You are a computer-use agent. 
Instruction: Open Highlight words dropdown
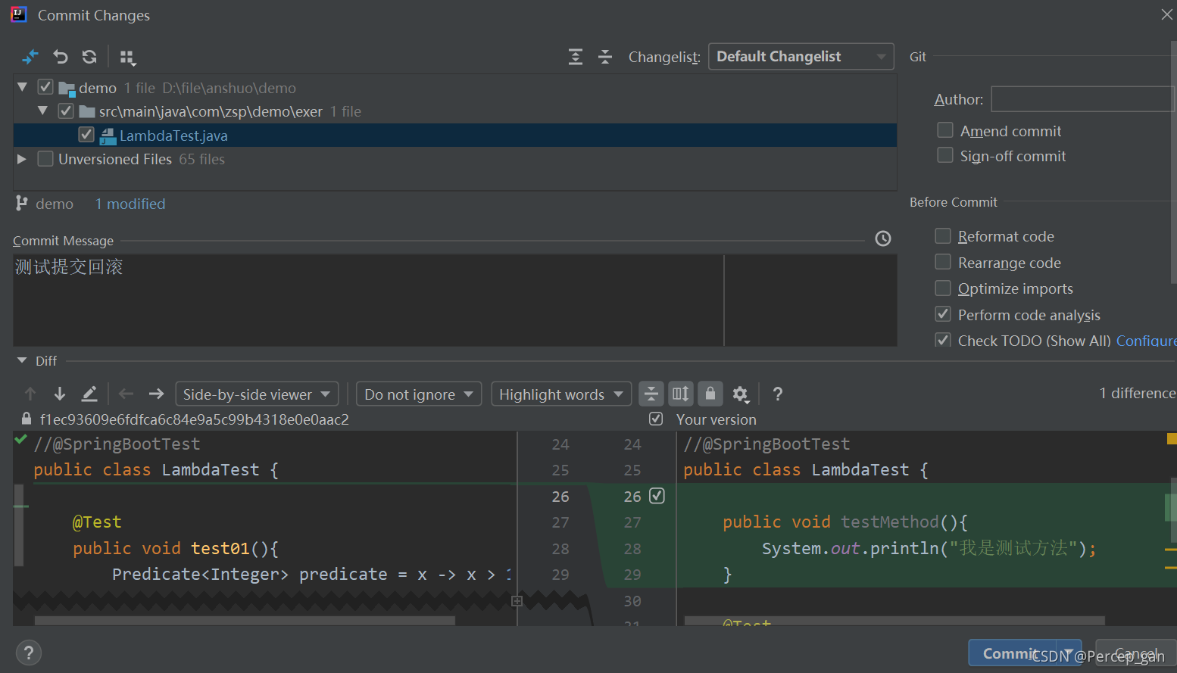coord(561,394)
